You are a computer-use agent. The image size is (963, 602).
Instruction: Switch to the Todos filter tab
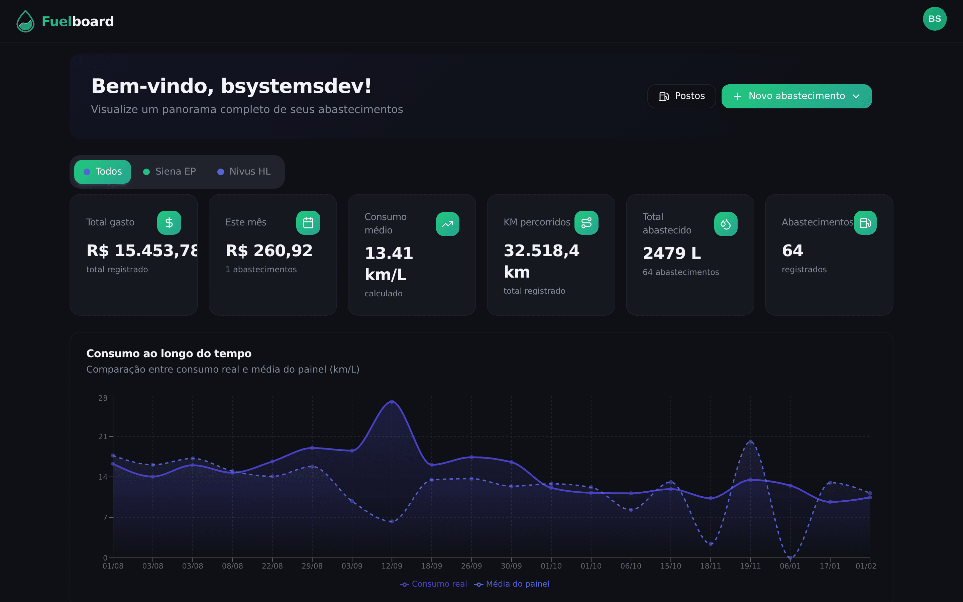click(102, 171)
